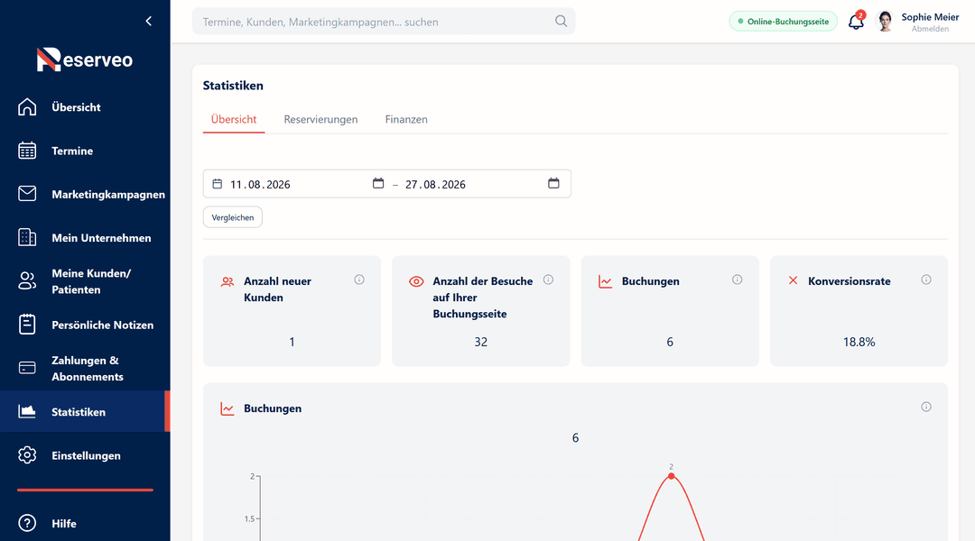
Task: Switch to the Finanzen tab
Action: click(406, 119)
